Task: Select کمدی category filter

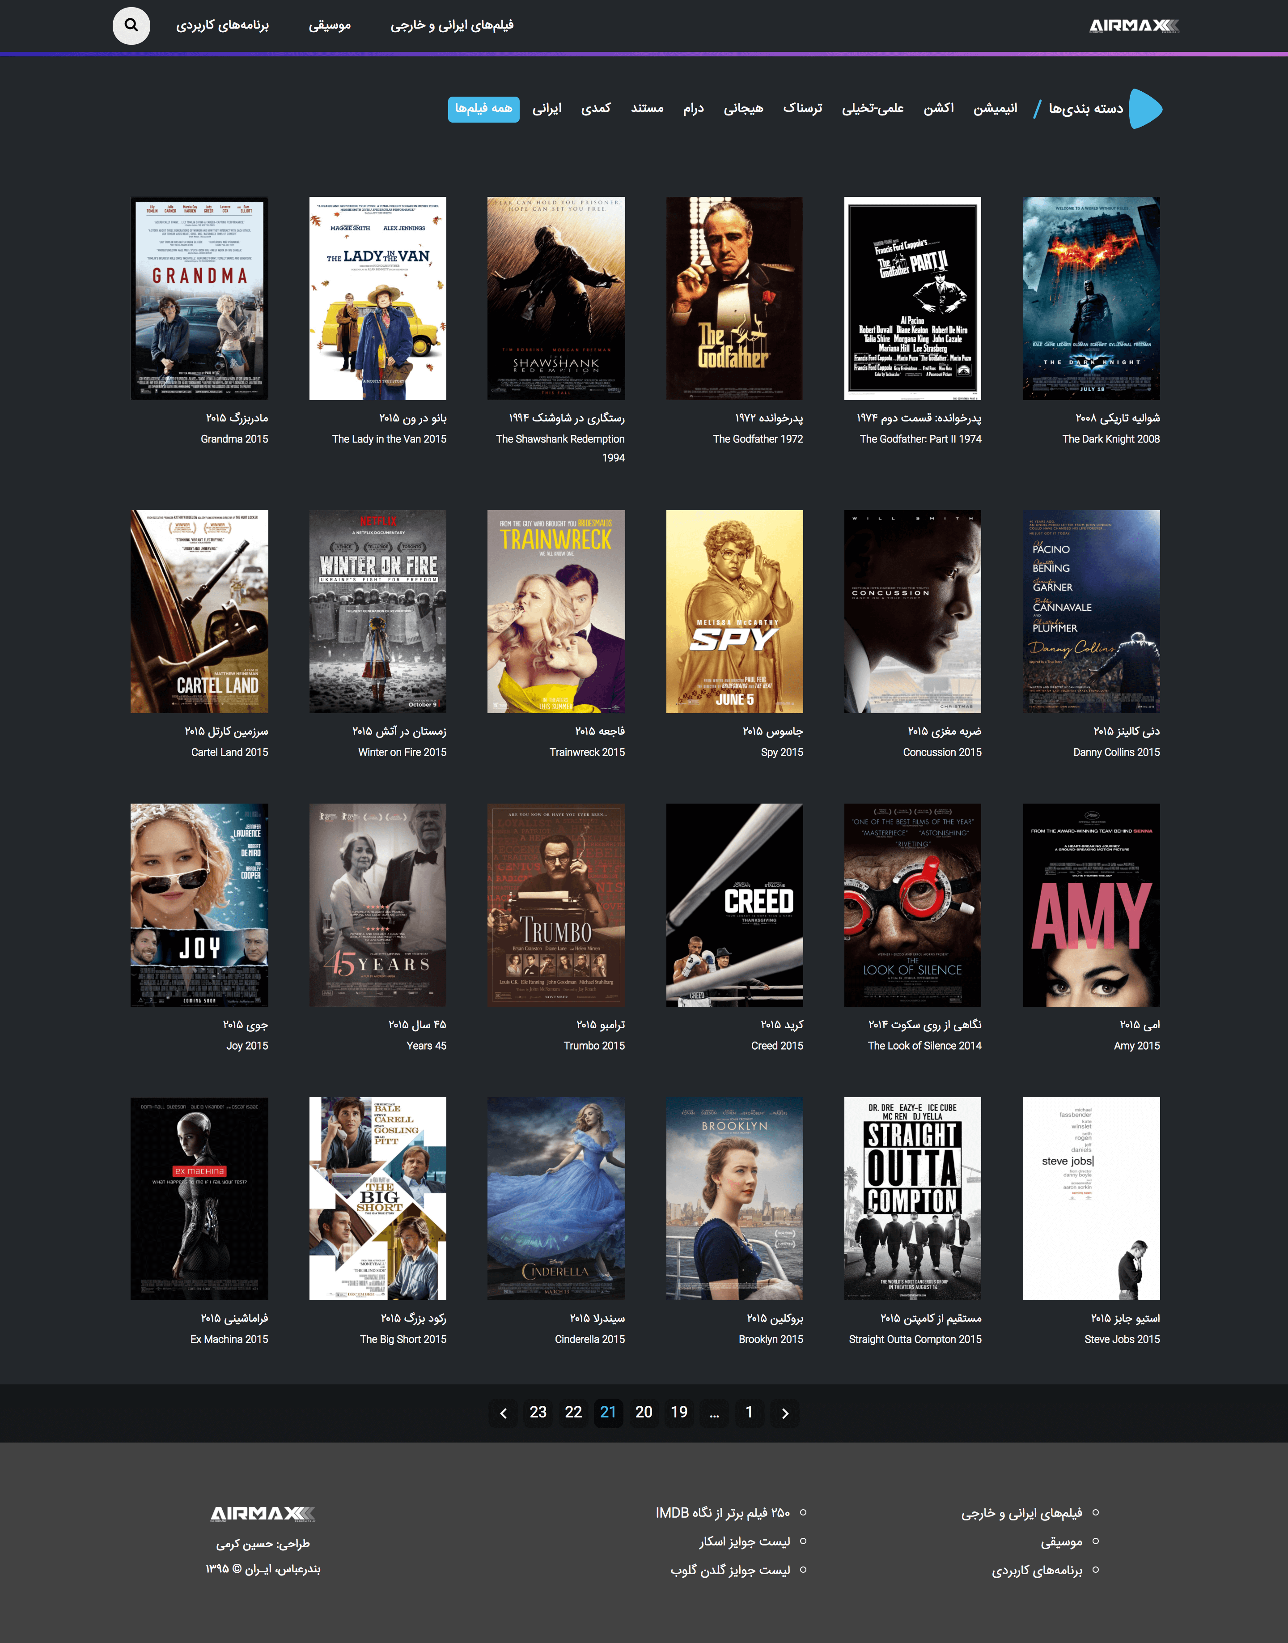Action: coord(596,109)
